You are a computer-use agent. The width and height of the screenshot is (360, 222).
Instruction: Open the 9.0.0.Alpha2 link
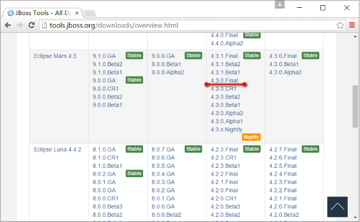[168, 72]
